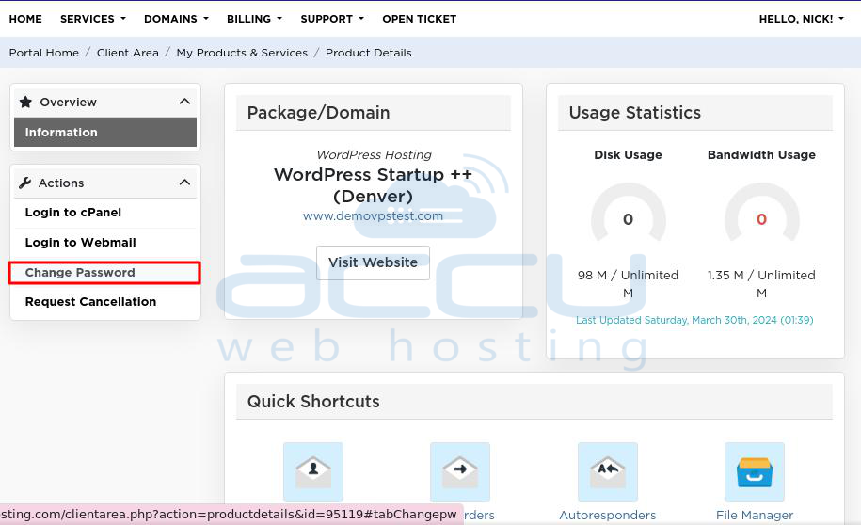The width and height of the screenshot is (861, 525).
Task: Click the Usage Statistics heading
Action: tap(635, 113)
